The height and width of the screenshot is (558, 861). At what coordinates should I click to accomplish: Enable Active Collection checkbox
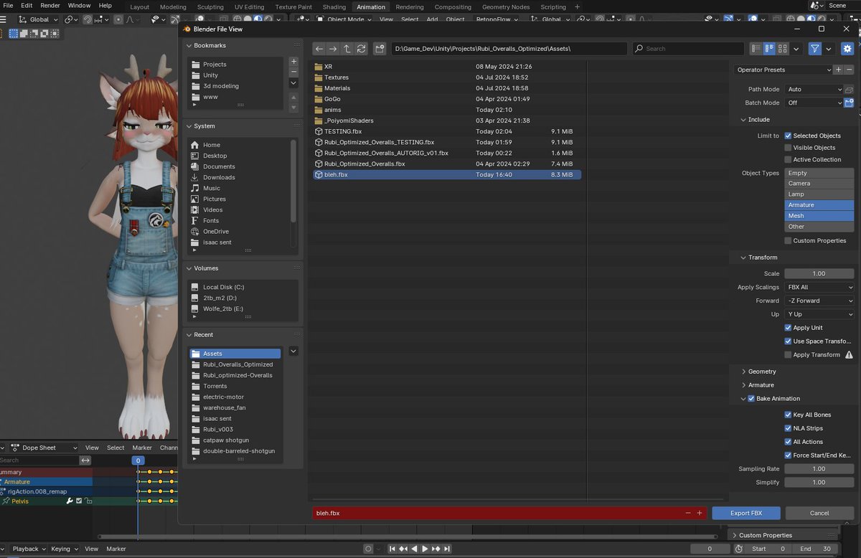[x=788, y=160]
